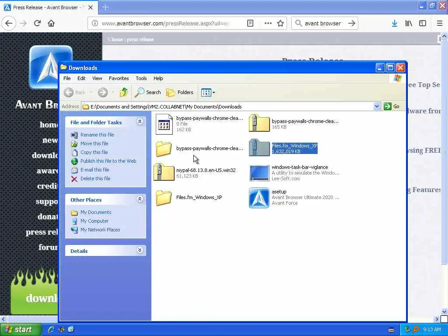448x336 pixels.
Task: Open the View menu
Action: (97, 78)
